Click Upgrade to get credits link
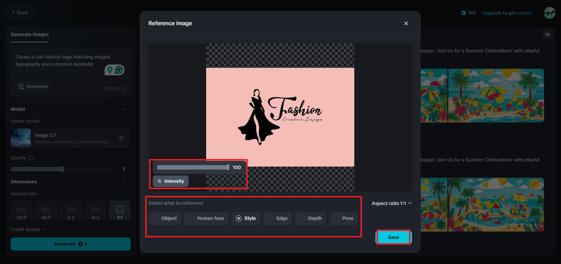Viewport: 561px width, 264px height. pyautogui.click(x=507, y=13)
